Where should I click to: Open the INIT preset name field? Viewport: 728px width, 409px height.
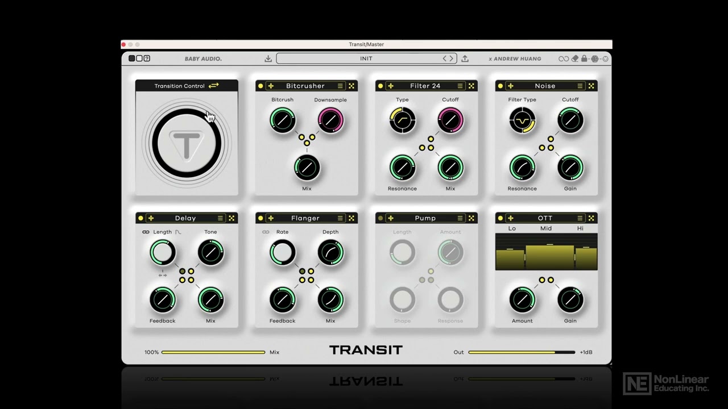(366, 59)
